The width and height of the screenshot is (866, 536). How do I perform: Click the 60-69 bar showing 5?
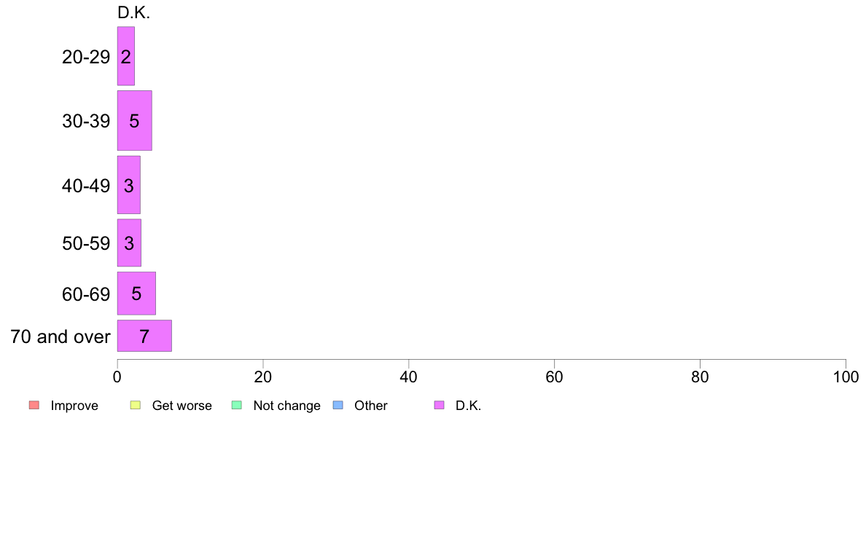coord(136,293)
